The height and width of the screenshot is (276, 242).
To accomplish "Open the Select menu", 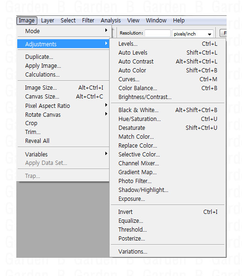I will point(68,21).
